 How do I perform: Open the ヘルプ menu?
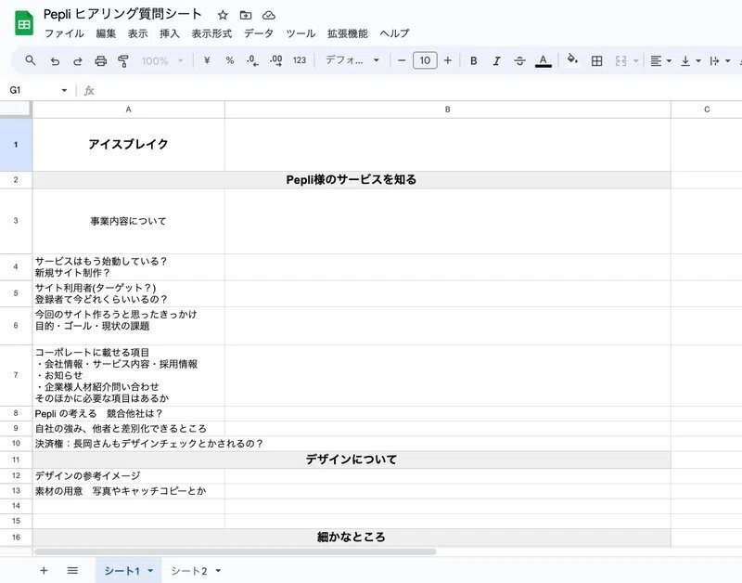coord(394,33)
